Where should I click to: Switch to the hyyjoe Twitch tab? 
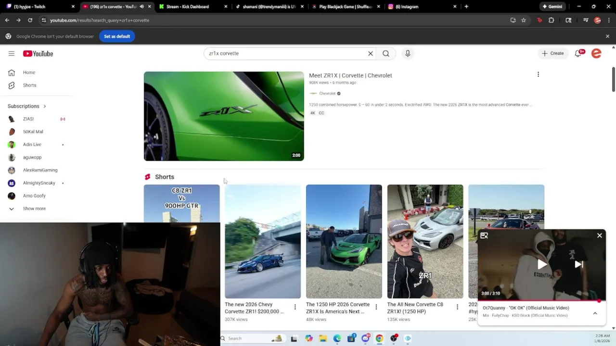tap(39, 7)
